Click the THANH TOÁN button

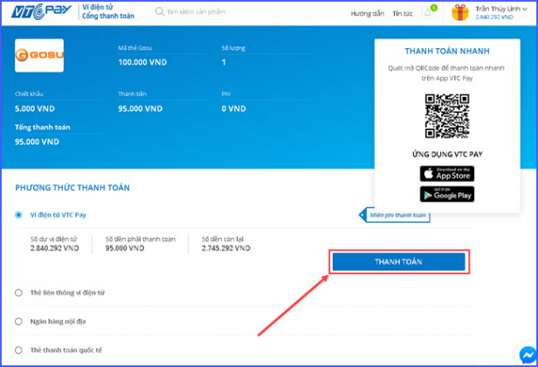point(398,262)
